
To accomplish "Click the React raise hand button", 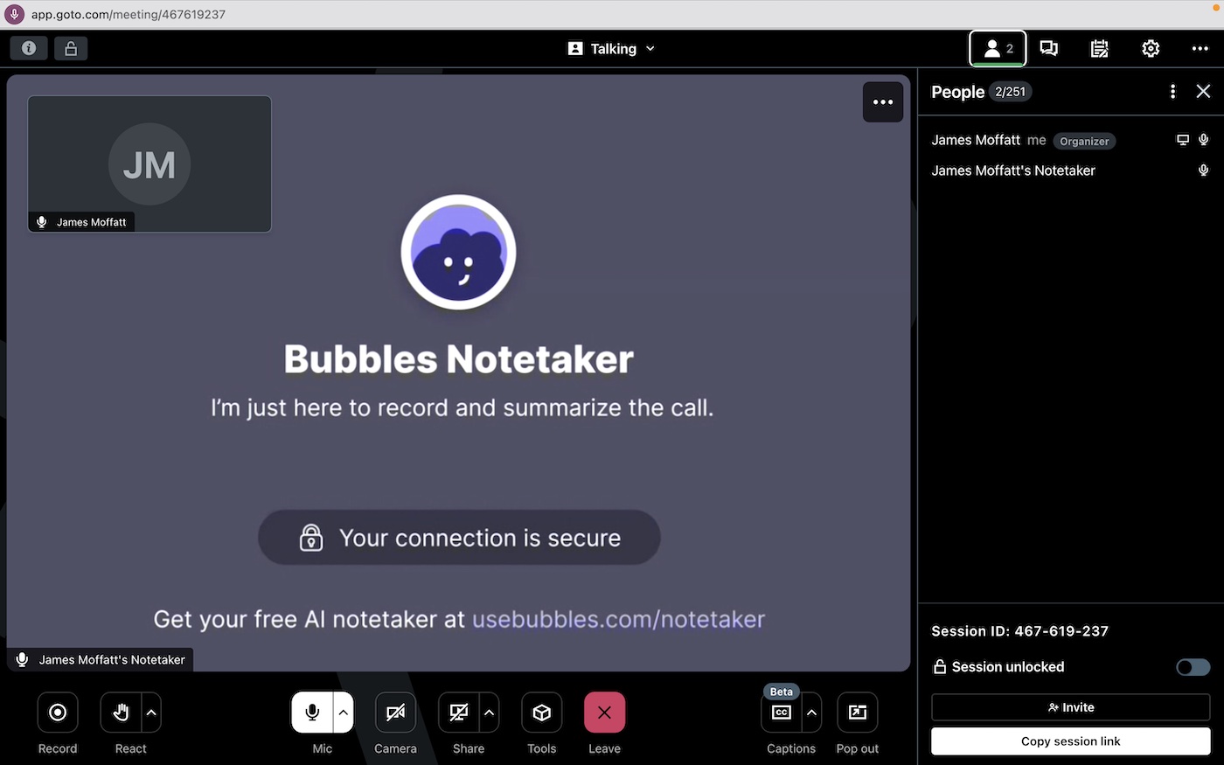I will [121, 713].
